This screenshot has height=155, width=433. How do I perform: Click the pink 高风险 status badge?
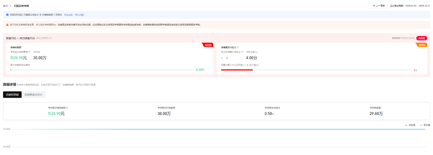(x=421, y=38)
